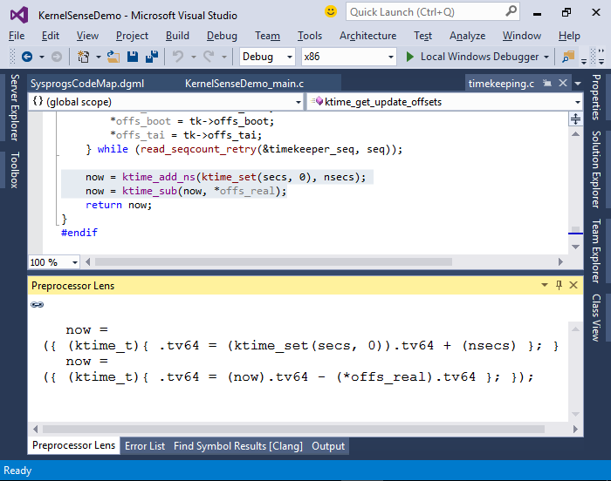The height and width of the screenshot is (481, 611).
Task: Open the Debug configuration dropdown
Action: [x=290, y=57]
